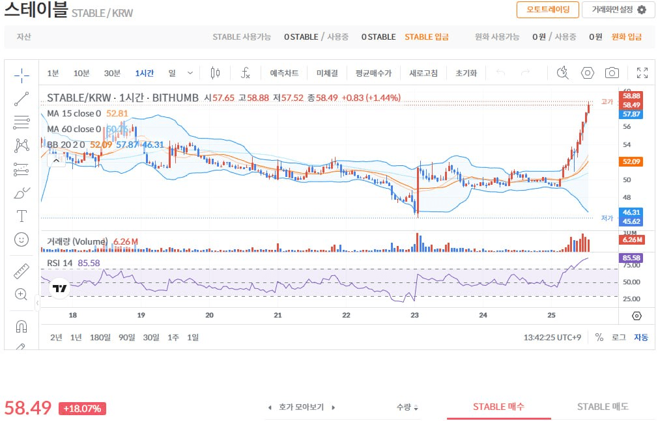The width and height of the screenshot is (658, 421).
Task: Select the zoom in tool
Action: [x=21, y=294]
